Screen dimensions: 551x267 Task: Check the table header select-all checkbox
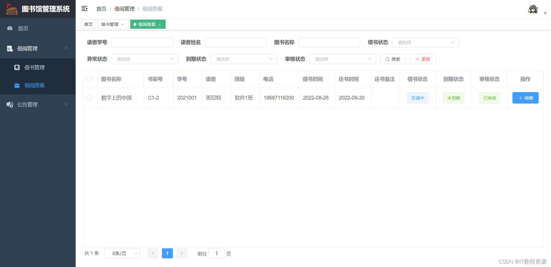click(x=89, y=79)
